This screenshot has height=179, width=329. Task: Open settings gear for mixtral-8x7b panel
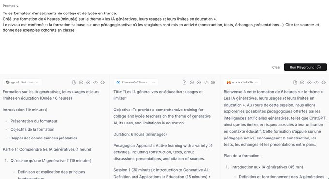pyautogui.click(x=324, y=83)
